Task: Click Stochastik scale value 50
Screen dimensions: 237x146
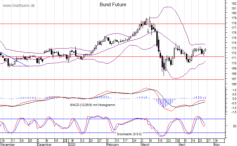Action: coord(235,126)
